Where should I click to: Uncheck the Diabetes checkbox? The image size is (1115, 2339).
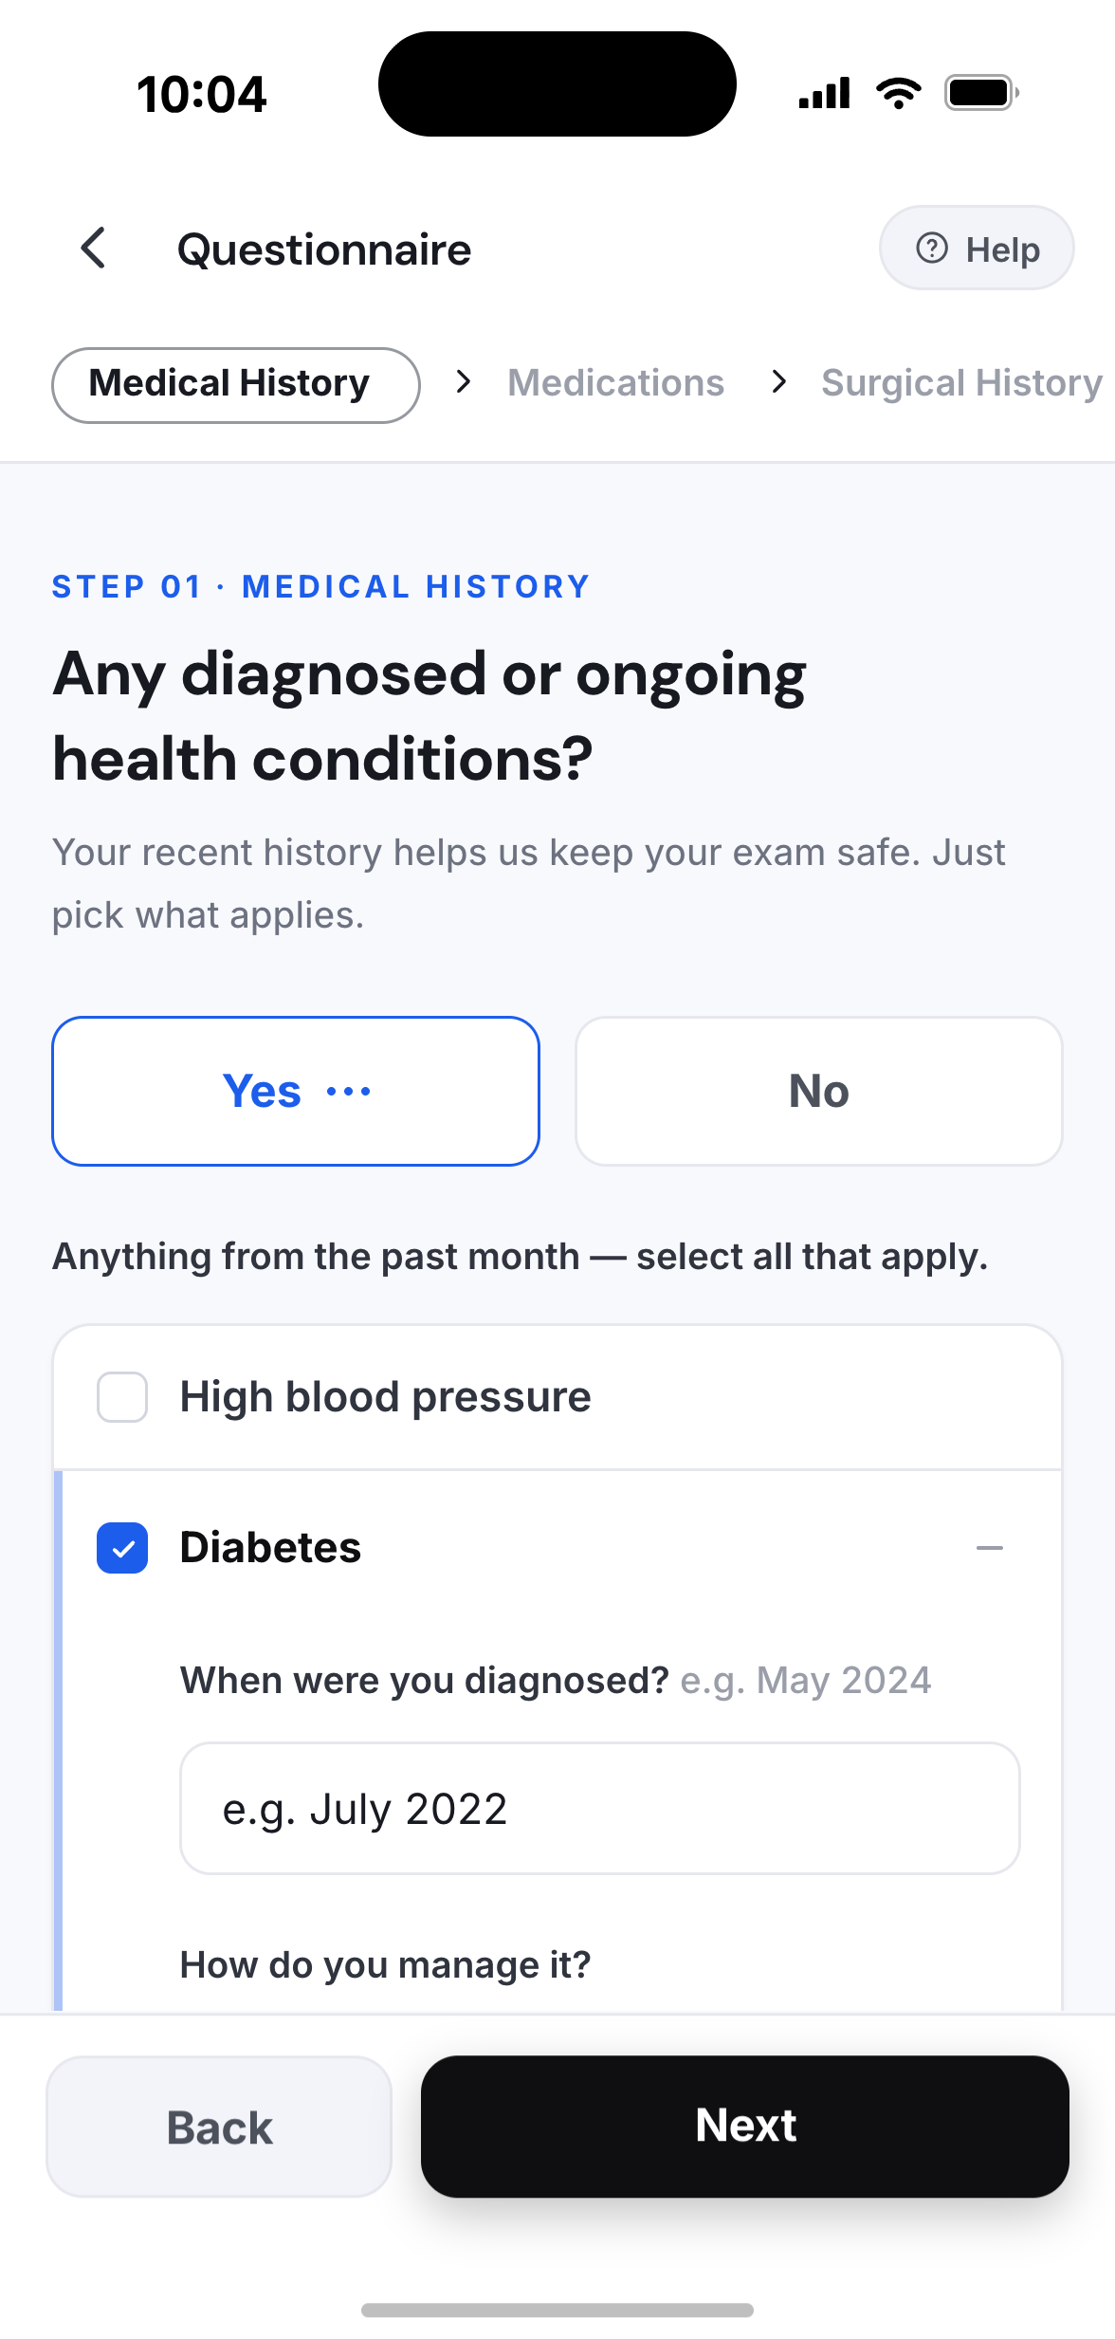(122, 1548)
